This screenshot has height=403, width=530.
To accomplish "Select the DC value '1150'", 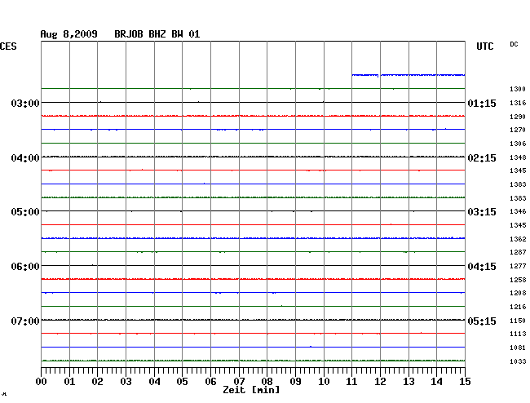I will point(518,321).
